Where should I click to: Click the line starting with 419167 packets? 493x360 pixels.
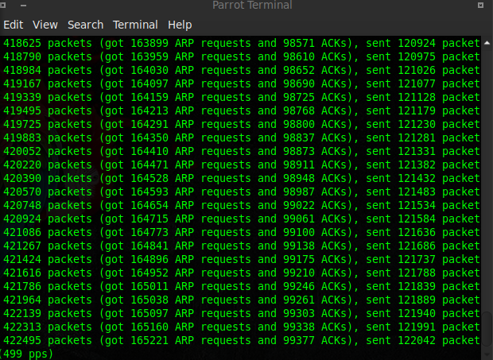coord(242,83)
